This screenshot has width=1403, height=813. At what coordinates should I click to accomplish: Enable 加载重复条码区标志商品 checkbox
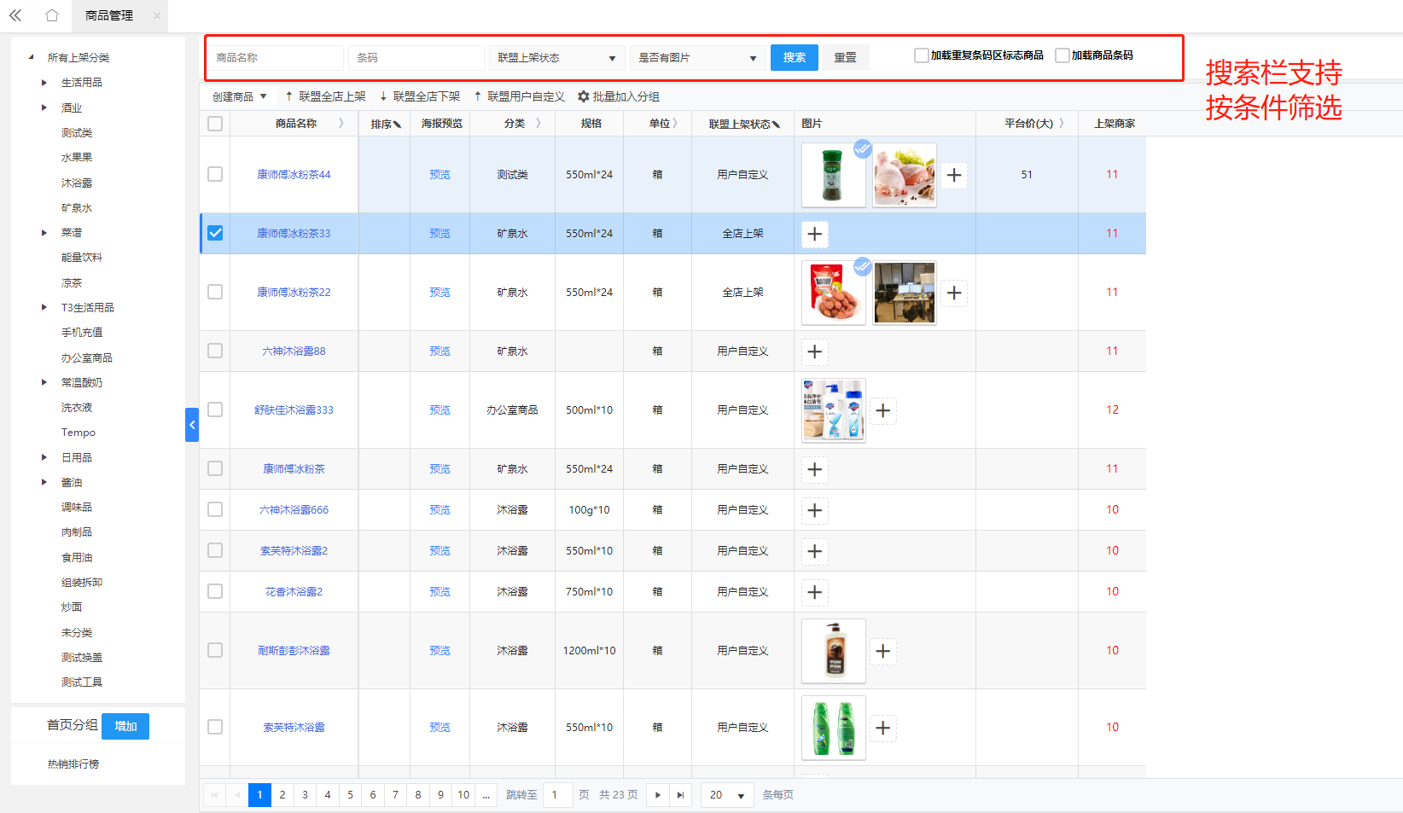[x=921, y=55]
